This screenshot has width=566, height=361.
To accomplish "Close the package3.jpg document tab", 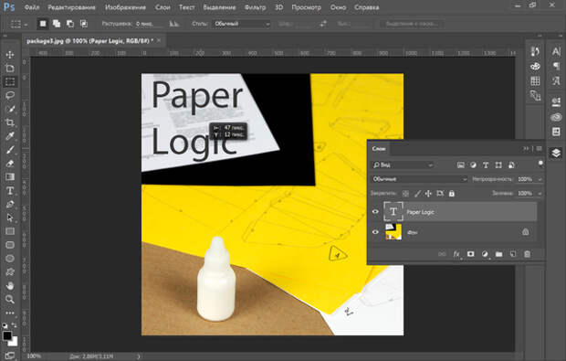I will tap(159, 40).
